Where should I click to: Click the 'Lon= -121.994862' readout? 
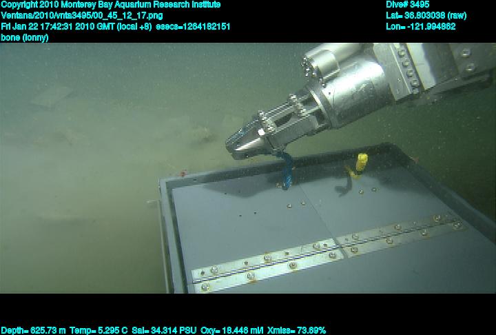click(421, 26)
